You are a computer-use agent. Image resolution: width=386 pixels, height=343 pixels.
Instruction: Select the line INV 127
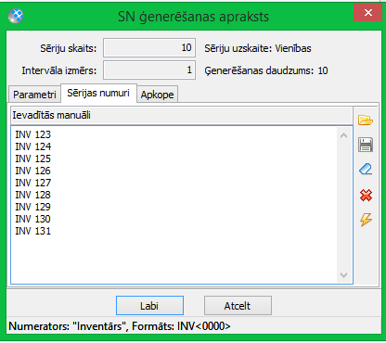coord(32,183)
